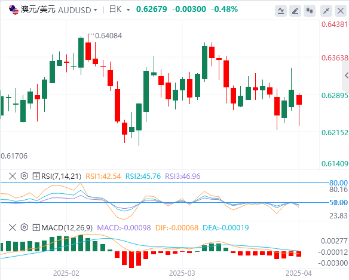
Task: Remove the MACD indicator with X
Action: [13, 227]
